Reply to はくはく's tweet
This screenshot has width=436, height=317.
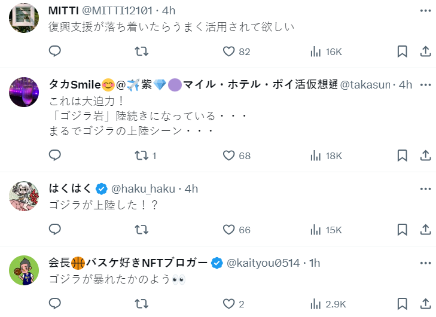[55, 230]
